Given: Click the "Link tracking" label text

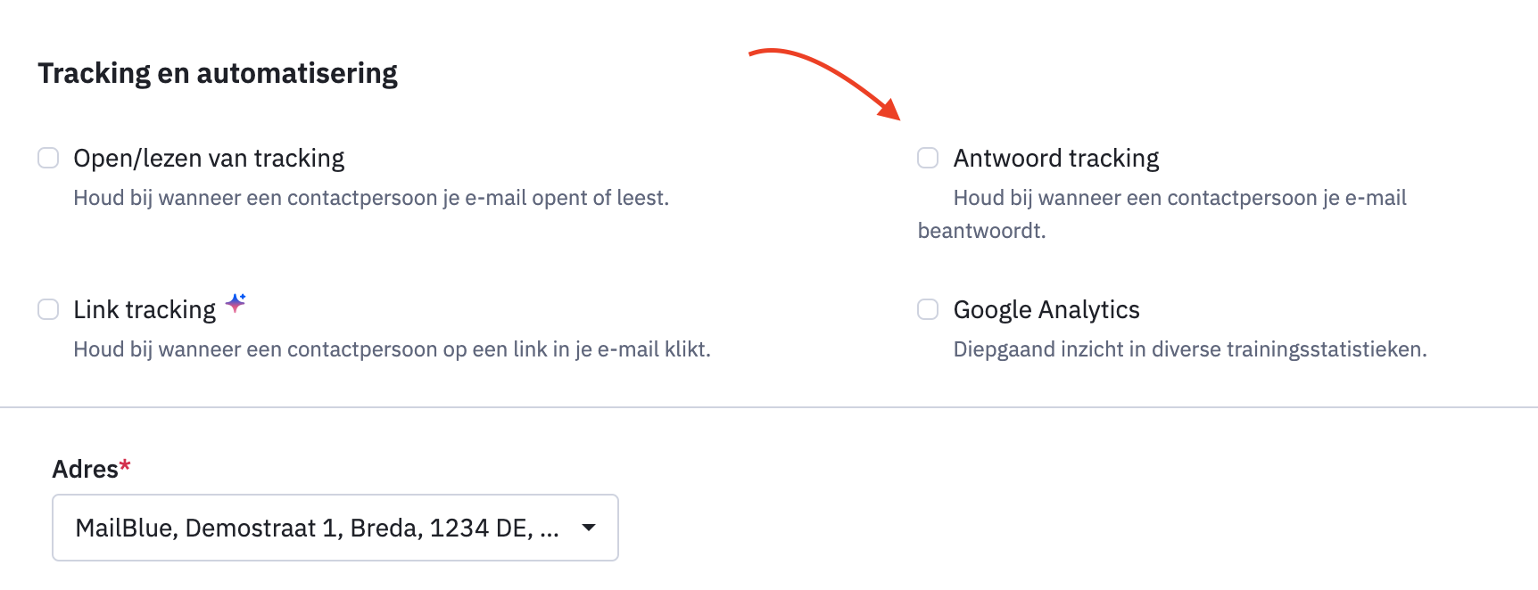Looking at the screenshot, I should pos(145,310).
